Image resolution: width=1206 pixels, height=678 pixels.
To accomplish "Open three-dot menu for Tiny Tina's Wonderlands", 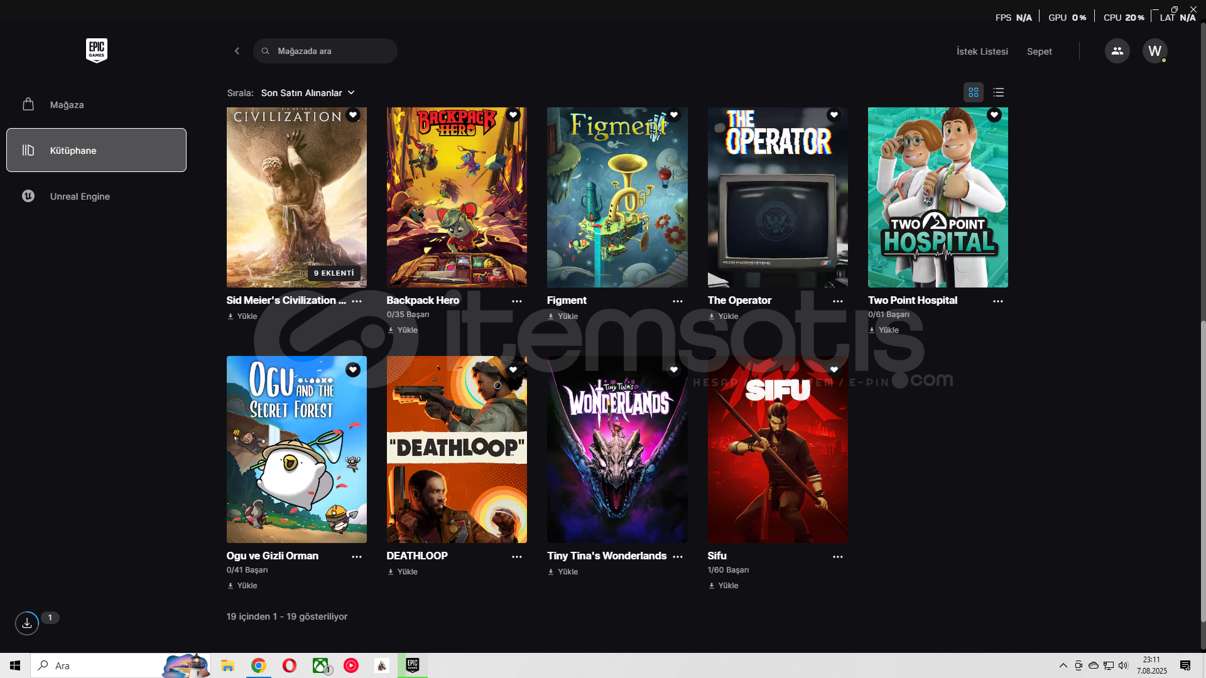I will pos(678,557).
